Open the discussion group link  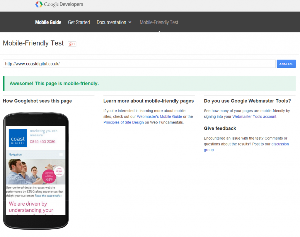(246, 147)
